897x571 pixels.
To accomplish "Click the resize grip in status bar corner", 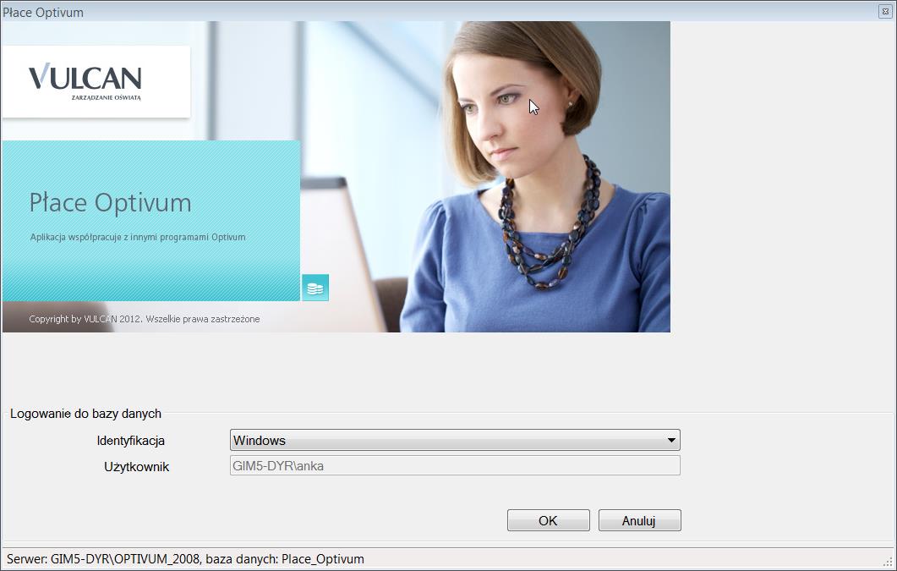I will [x=887, y=562].
